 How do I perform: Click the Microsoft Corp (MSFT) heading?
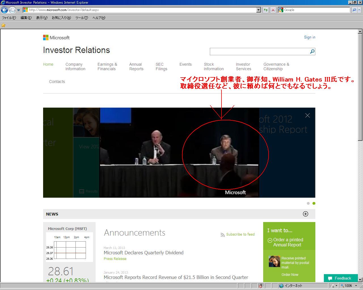(x=67, y=229)
